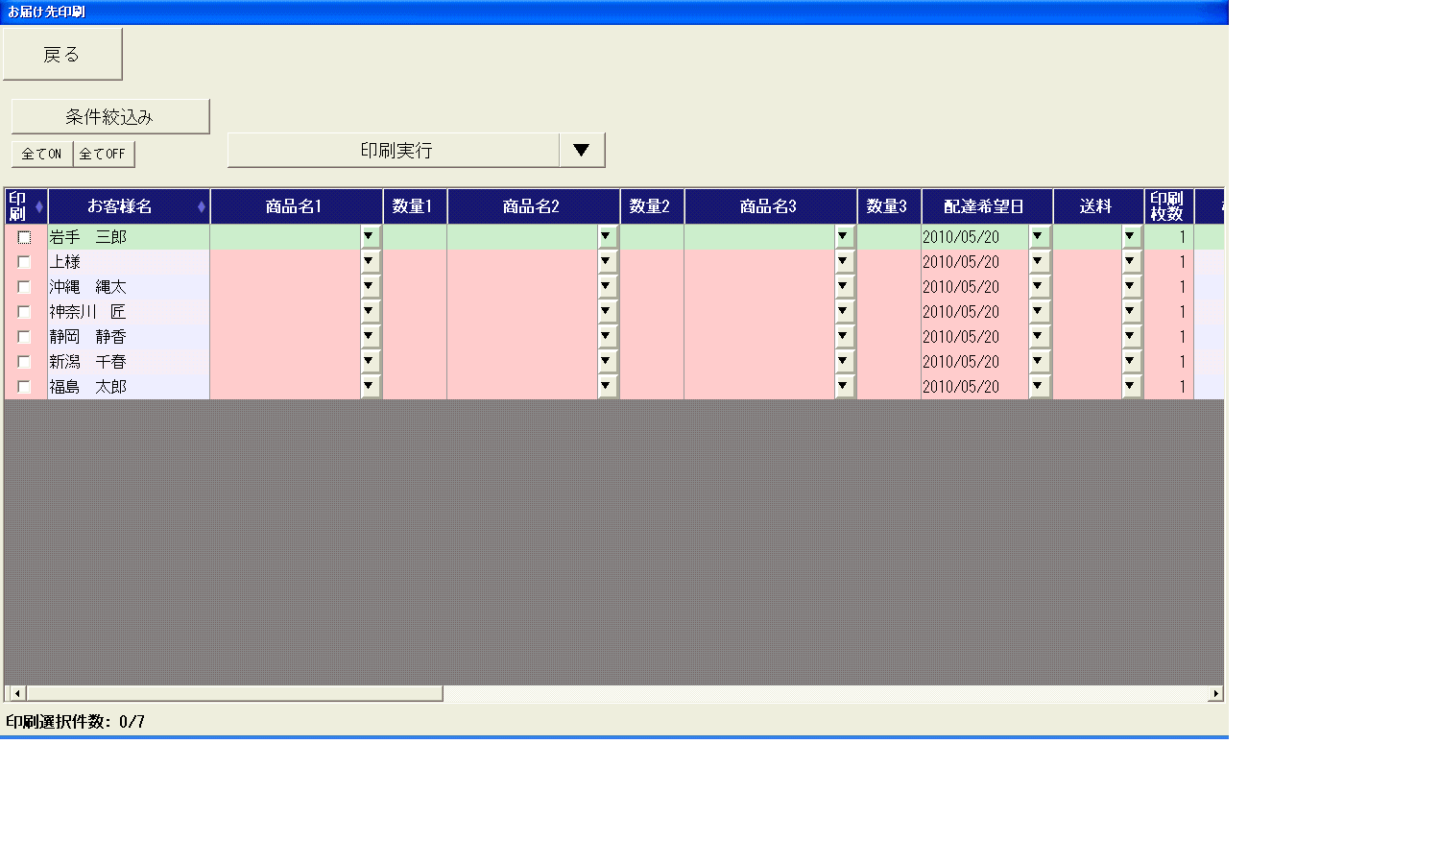
Task: Click the 数量3 column header
Action: pyautogui.click(x=889, y=206)
